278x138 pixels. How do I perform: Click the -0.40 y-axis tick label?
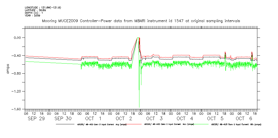(x=17, y=56)
